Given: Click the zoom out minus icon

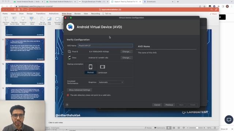Looking at the screenshot, I should (x=188, y=128).
